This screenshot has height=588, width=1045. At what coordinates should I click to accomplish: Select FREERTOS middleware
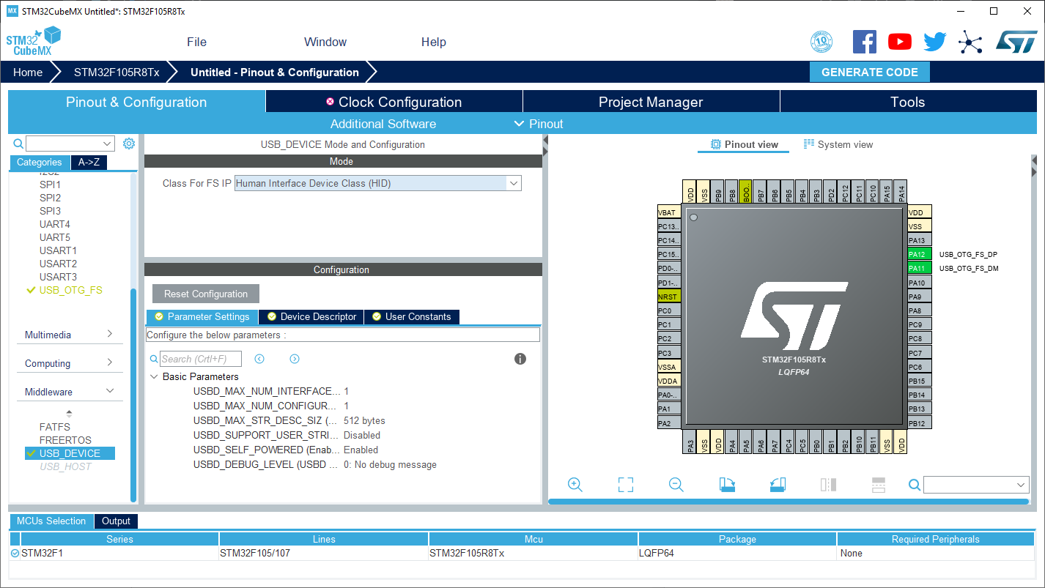click(x=65, y=440)
